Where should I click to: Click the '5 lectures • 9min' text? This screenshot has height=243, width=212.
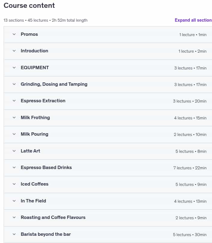[191, 185]
